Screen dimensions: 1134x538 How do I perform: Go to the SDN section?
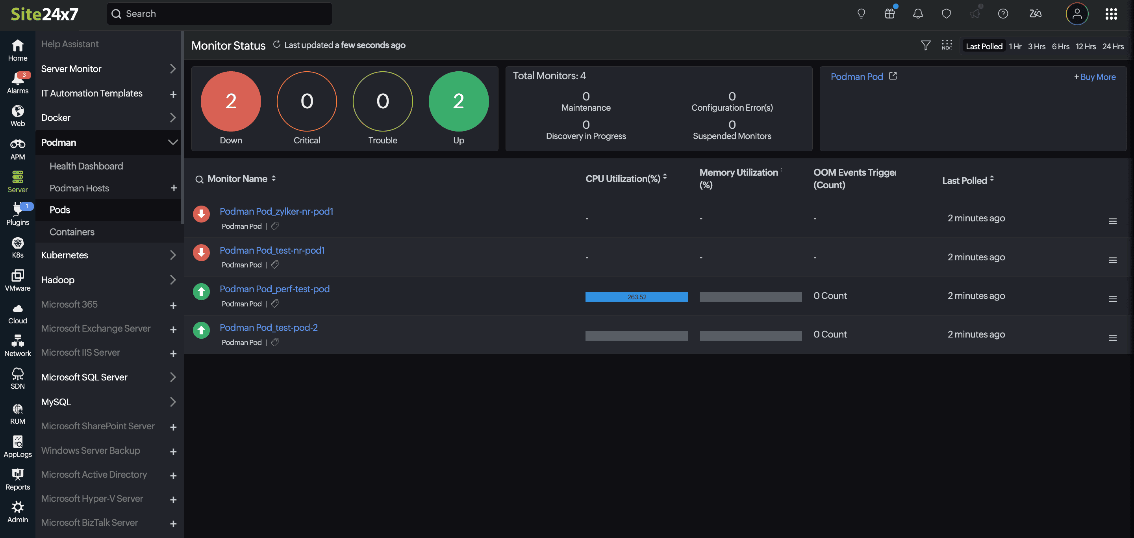click(x=18, y=378)
